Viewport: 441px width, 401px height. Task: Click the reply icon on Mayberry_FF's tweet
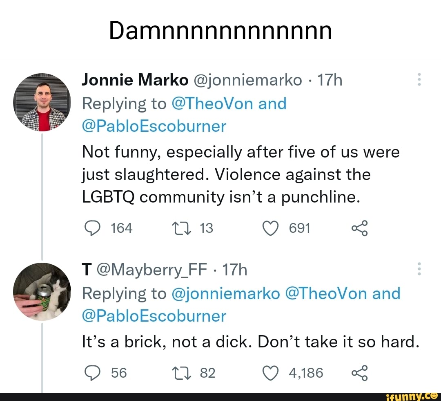[92, 373]
